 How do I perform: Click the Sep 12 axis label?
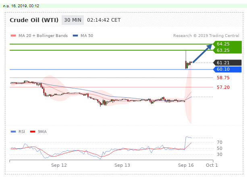(59, 165)
